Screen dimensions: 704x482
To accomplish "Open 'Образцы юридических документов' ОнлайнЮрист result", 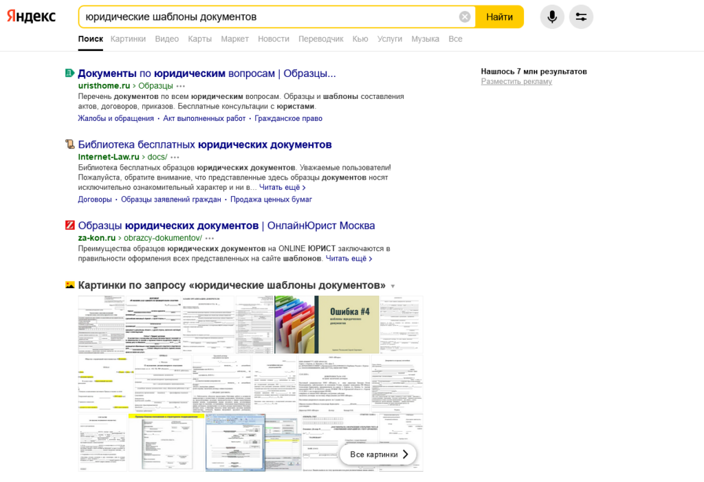I will [x=226, y=226].
